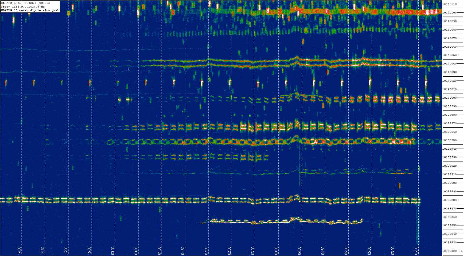
Task: Click the 06:30 time axis label
Action: pos(416,250)
